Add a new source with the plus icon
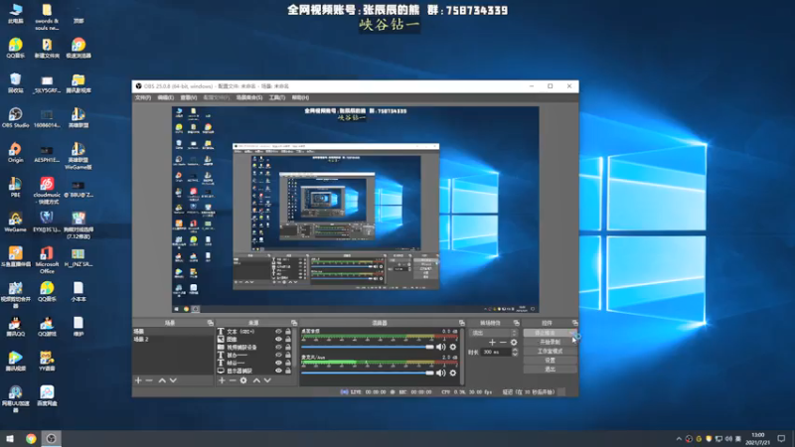Viewport: 795px width, 447px height. 222,380
